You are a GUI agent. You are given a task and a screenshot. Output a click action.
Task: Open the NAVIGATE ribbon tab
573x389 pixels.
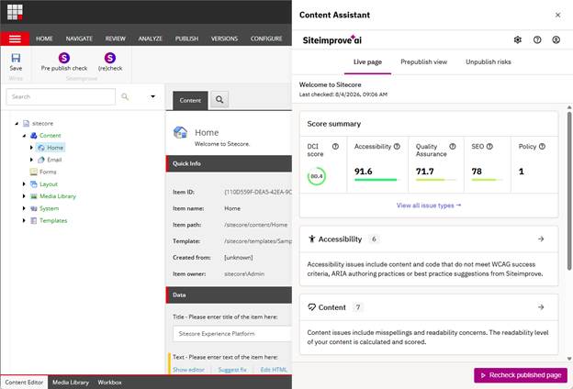coord(79,39)
